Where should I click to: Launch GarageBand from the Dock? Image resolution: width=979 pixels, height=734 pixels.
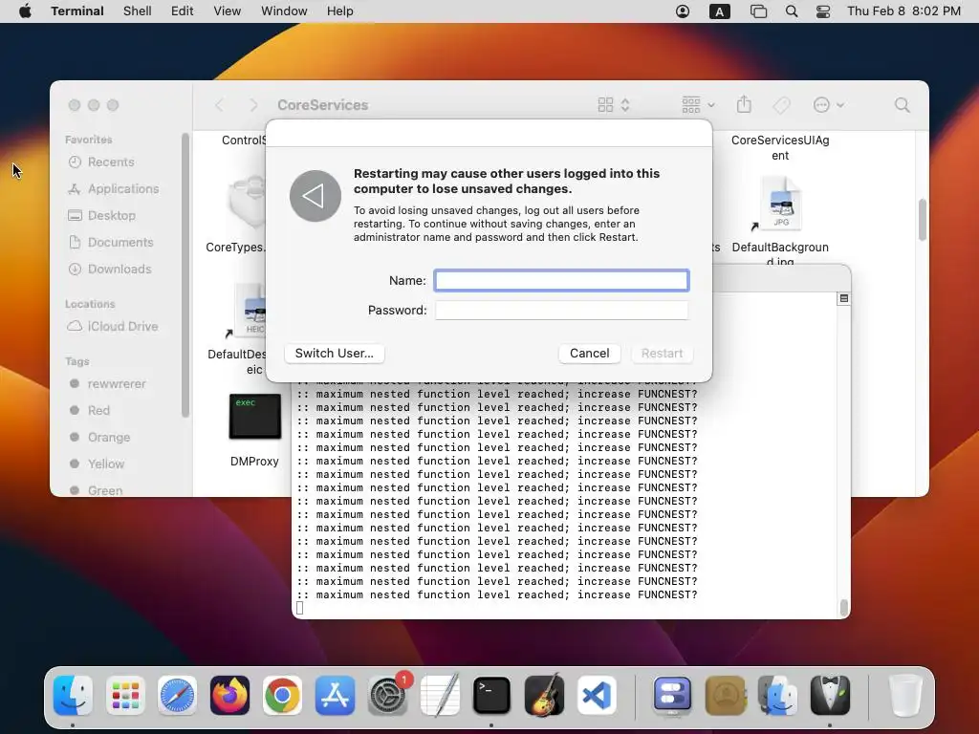544,696
